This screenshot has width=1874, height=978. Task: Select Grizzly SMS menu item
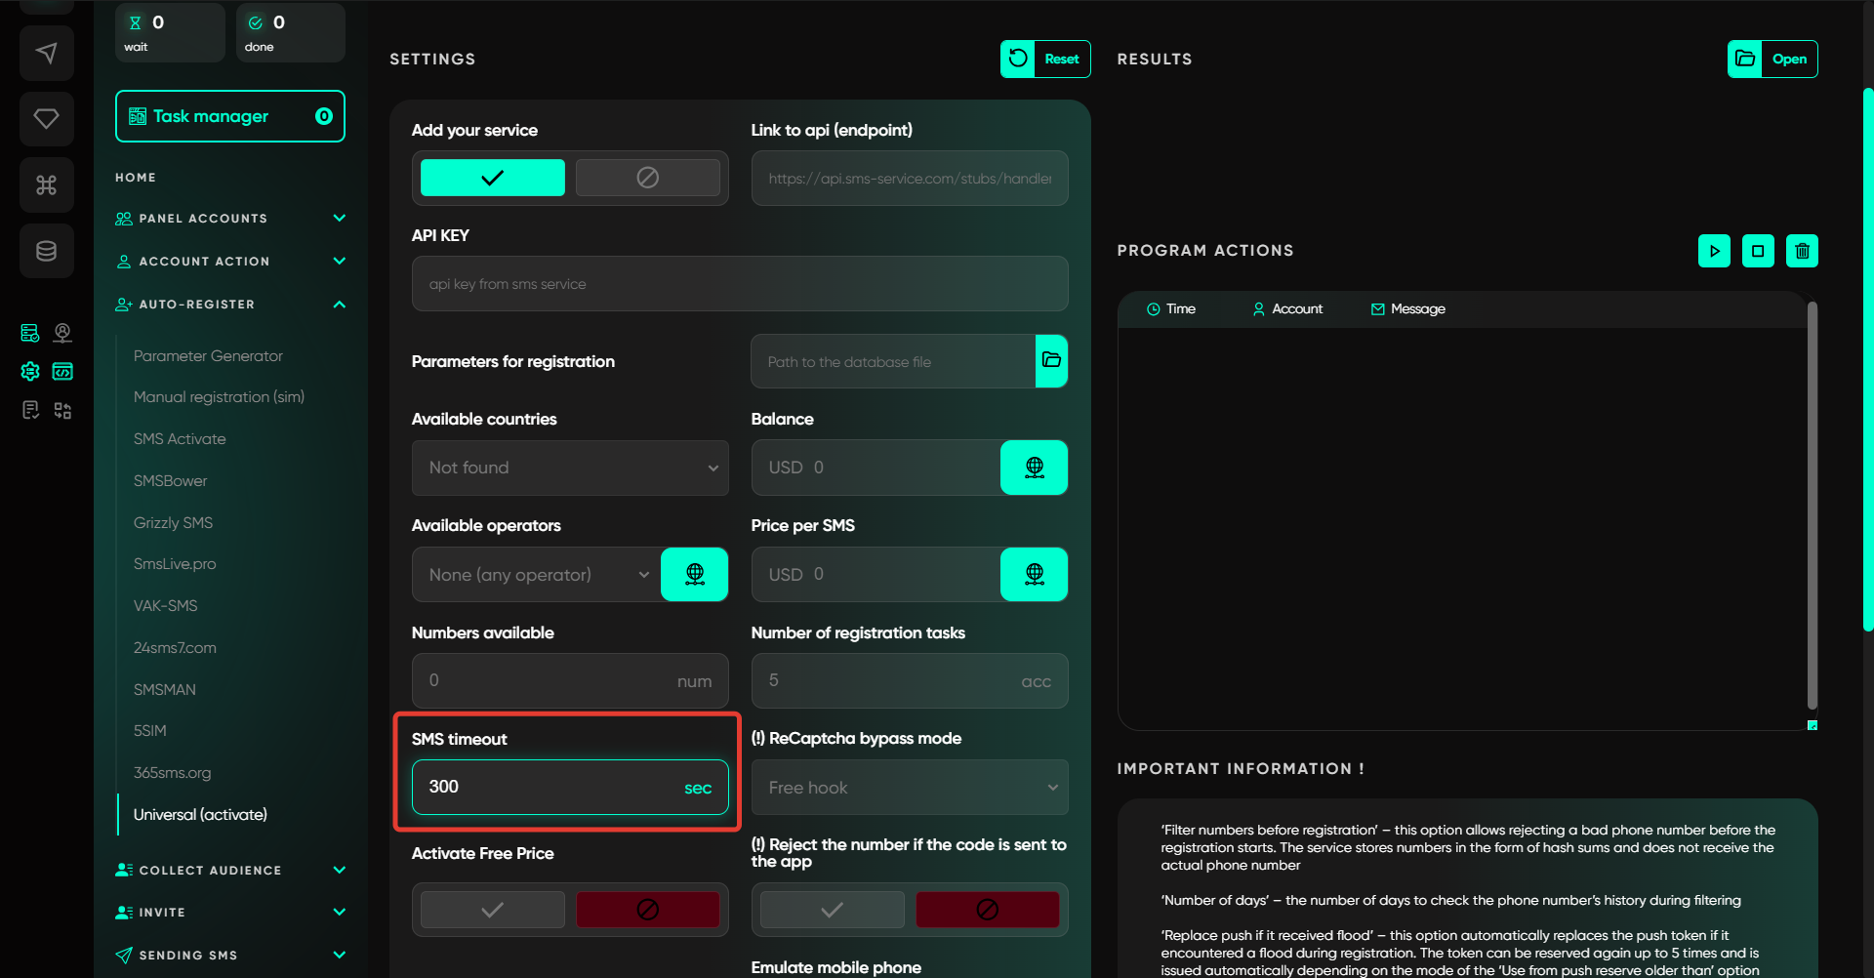coord(173,523)
